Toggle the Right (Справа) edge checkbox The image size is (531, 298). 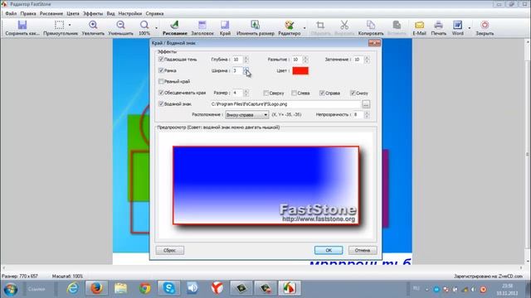tap(322, 93)
